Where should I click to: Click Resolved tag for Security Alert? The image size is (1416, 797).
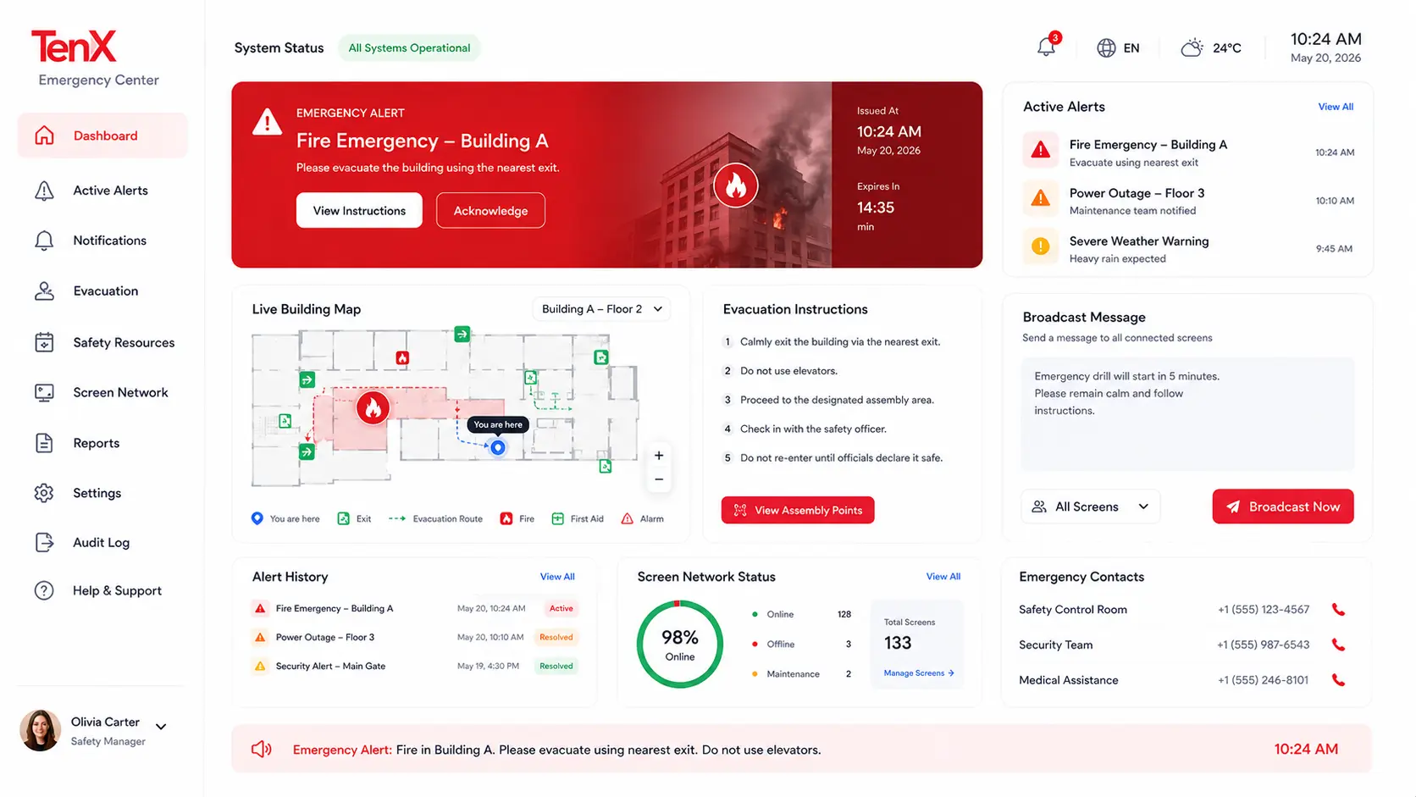(556, 666)
